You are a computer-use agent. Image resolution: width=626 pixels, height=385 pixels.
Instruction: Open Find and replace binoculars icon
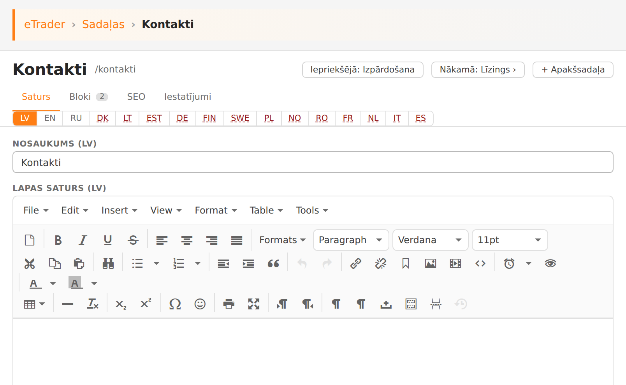click(x=108, y=264)
